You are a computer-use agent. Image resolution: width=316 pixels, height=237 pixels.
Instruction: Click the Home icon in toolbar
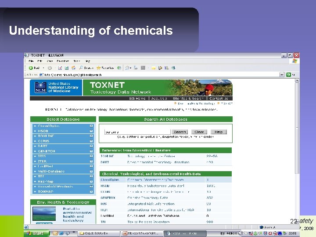click(74, 68)
